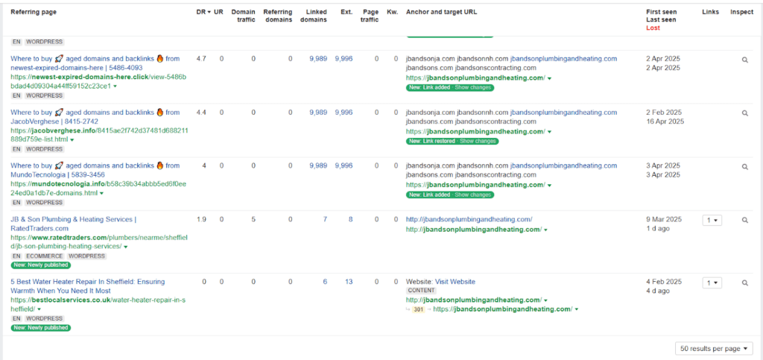Open '5 Best Water Heater Repair In Sheffield' title
Screen dimensions: 763x360
[88, 286]
